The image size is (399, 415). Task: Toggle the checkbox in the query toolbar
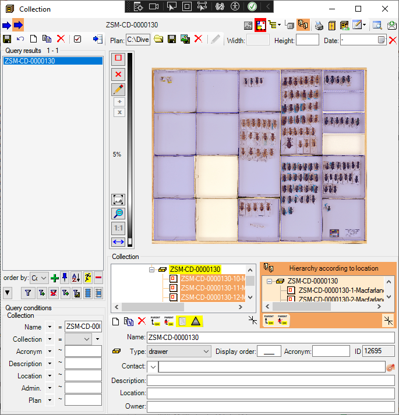coord(77,39)
